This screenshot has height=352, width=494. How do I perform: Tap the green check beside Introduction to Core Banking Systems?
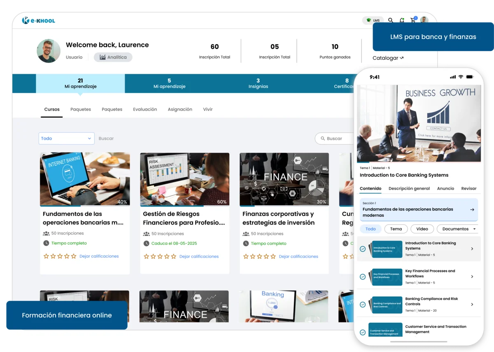[363, 249]
